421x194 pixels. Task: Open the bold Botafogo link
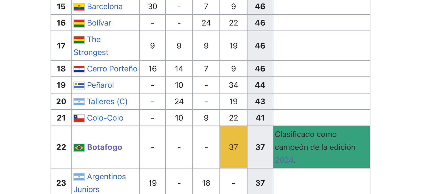coord(104,147)
